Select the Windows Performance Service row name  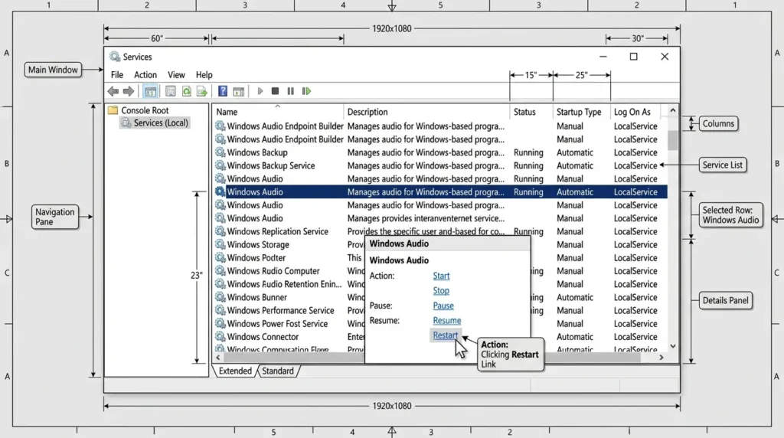click(280, 310)
